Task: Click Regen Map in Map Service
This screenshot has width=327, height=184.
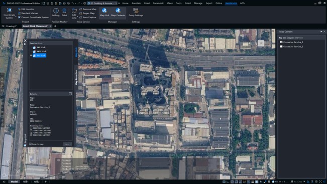Action: click(x=87, y=13)
